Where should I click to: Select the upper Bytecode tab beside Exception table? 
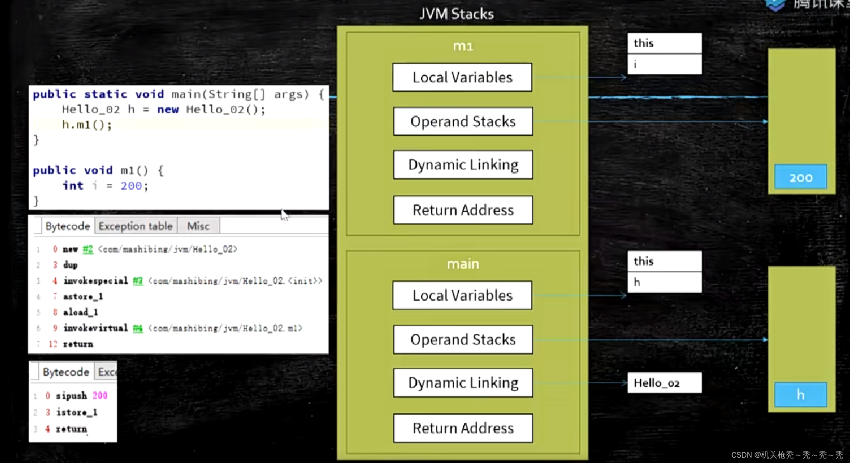coord(68,226)
